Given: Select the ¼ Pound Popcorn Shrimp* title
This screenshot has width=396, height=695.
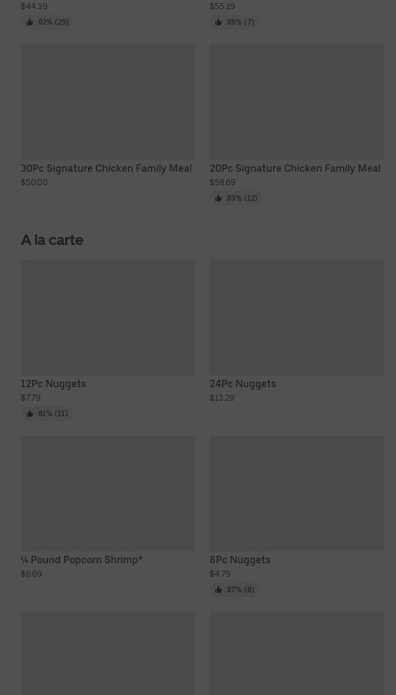Looking at the screenshot, I should tap(82, 560).
